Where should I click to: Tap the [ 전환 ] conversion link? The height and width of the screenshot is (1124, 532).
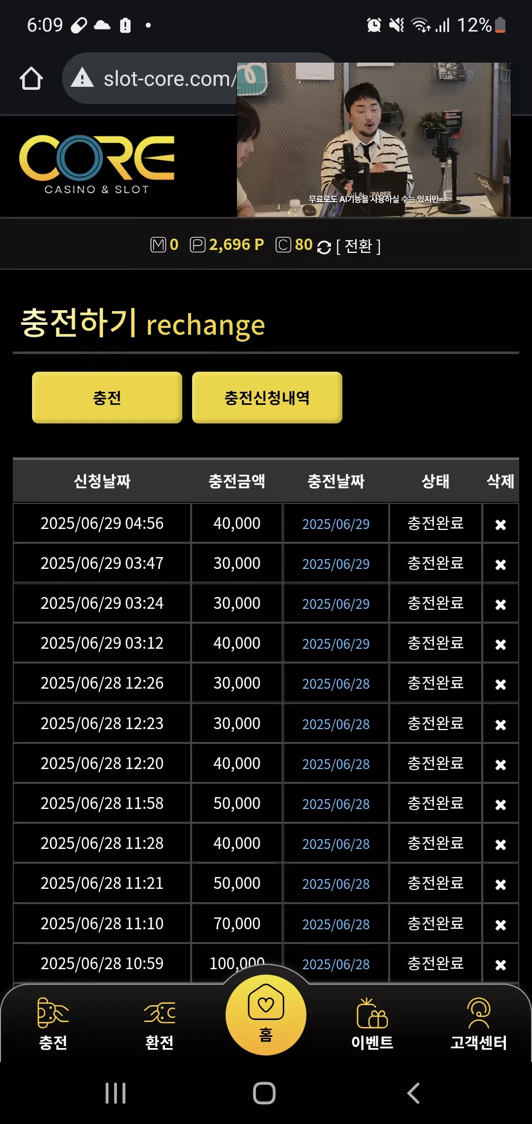(358, 246)
